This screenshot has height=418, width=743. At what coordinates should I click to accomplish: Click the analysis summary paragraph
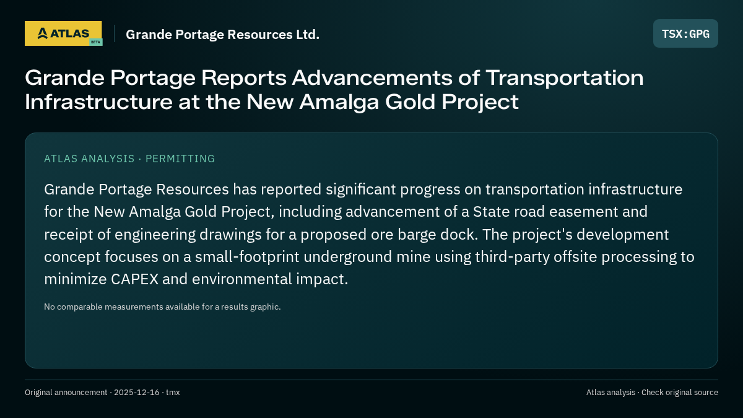(369, 234)
